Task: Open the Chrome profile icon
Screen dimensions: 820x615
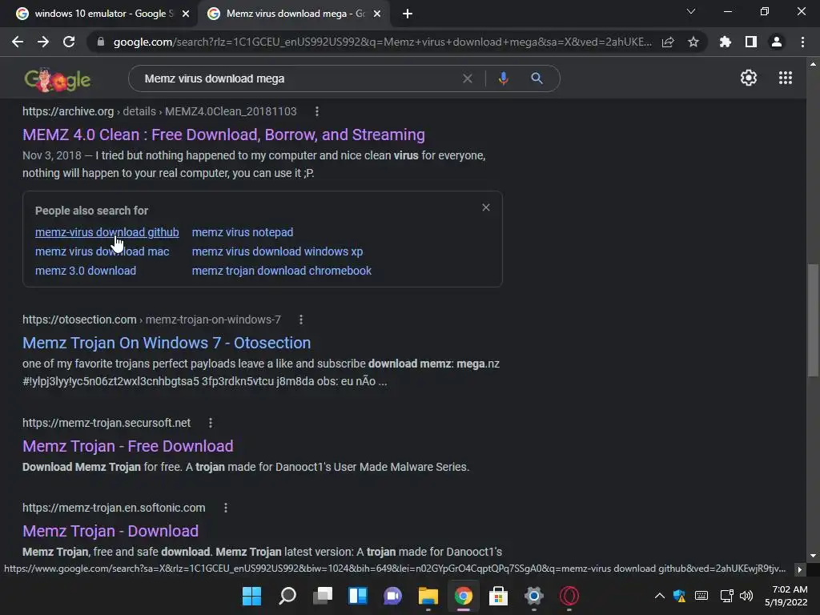Action: coord(777,42)
